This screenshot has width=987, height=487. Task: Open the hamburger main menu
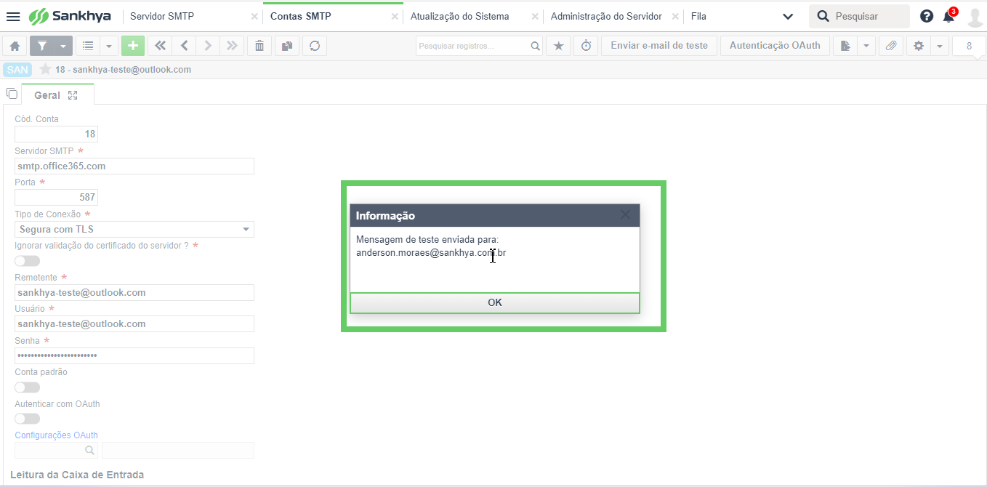point(13,16)
